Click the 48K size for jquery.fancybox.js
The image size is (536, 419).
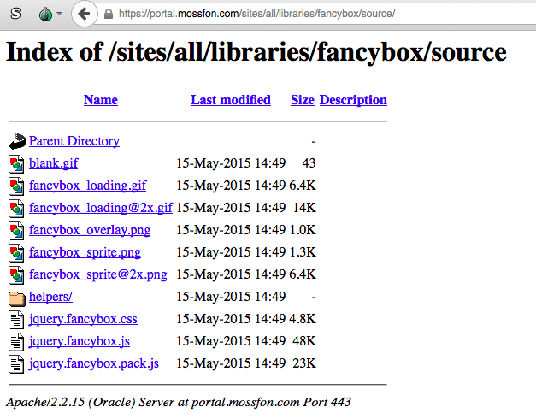(304, 341)
